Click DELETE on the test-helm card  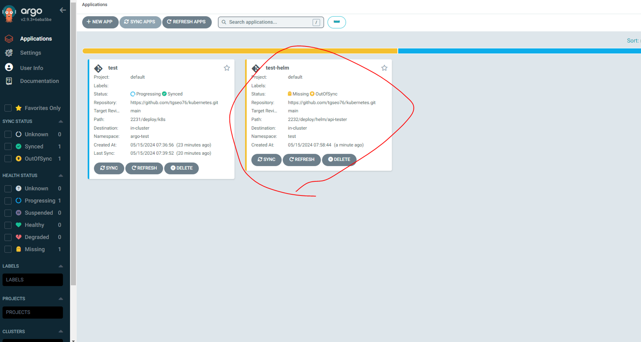coord(339,159)
